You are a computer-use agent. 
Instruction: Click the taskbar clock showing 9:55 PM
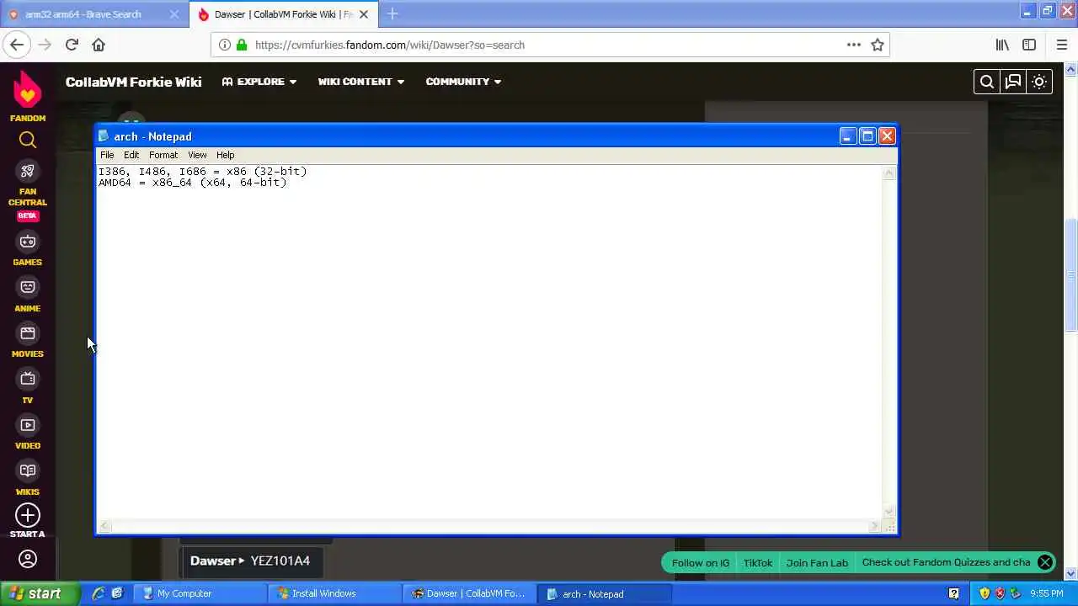pyautogui.click(x=1047, y=593)
